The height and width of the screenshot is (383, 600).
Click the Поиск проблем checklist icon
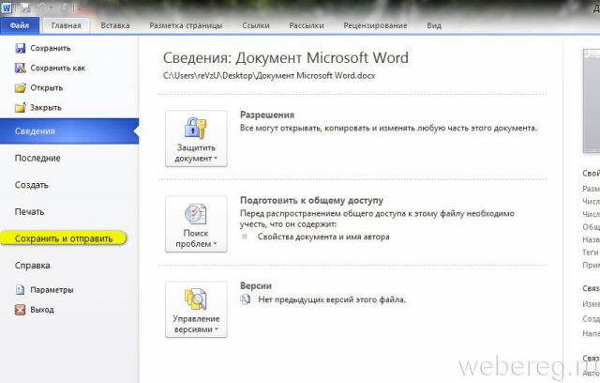[196, 214]
